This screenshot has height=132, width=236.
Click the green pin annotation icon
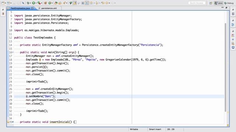pos(70,3)
